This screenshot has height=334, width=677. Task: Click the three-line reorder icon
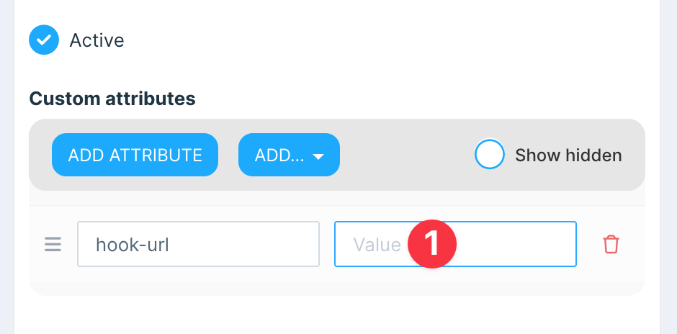point(53,245)
